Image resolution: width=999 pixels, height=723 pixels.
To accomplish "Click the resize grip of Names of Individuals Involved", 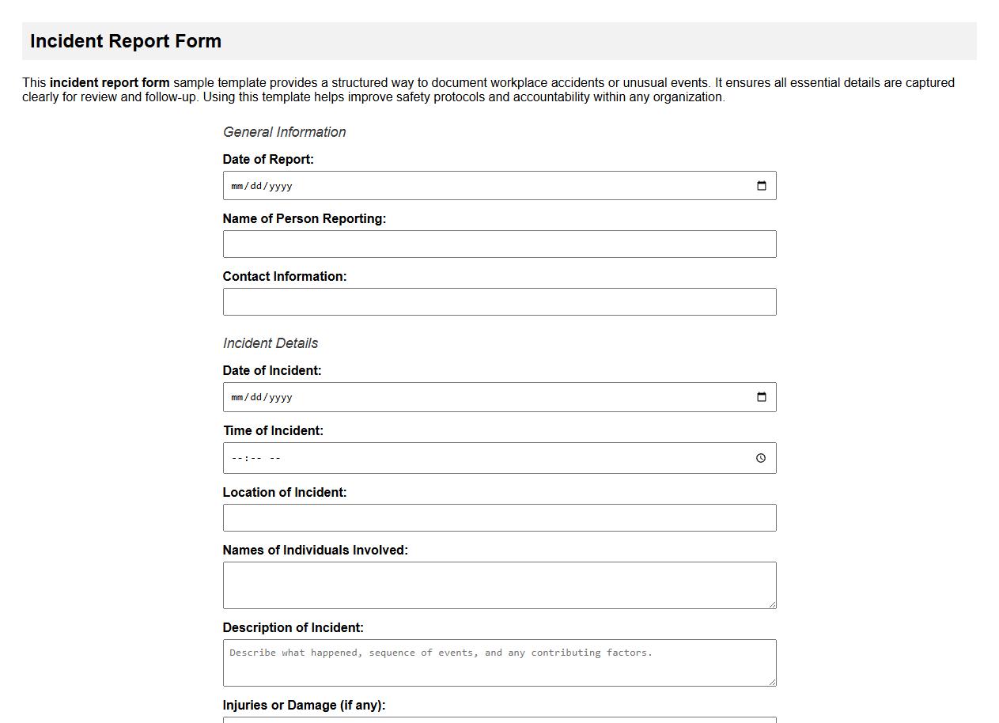I will (x=771, y=604).
